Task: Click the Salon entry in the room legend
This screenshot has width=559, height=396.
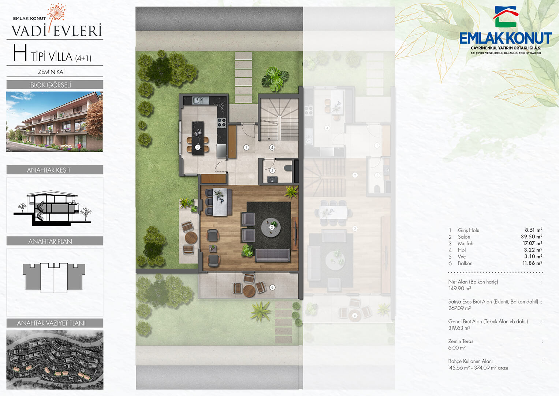Action: (464, 237)
